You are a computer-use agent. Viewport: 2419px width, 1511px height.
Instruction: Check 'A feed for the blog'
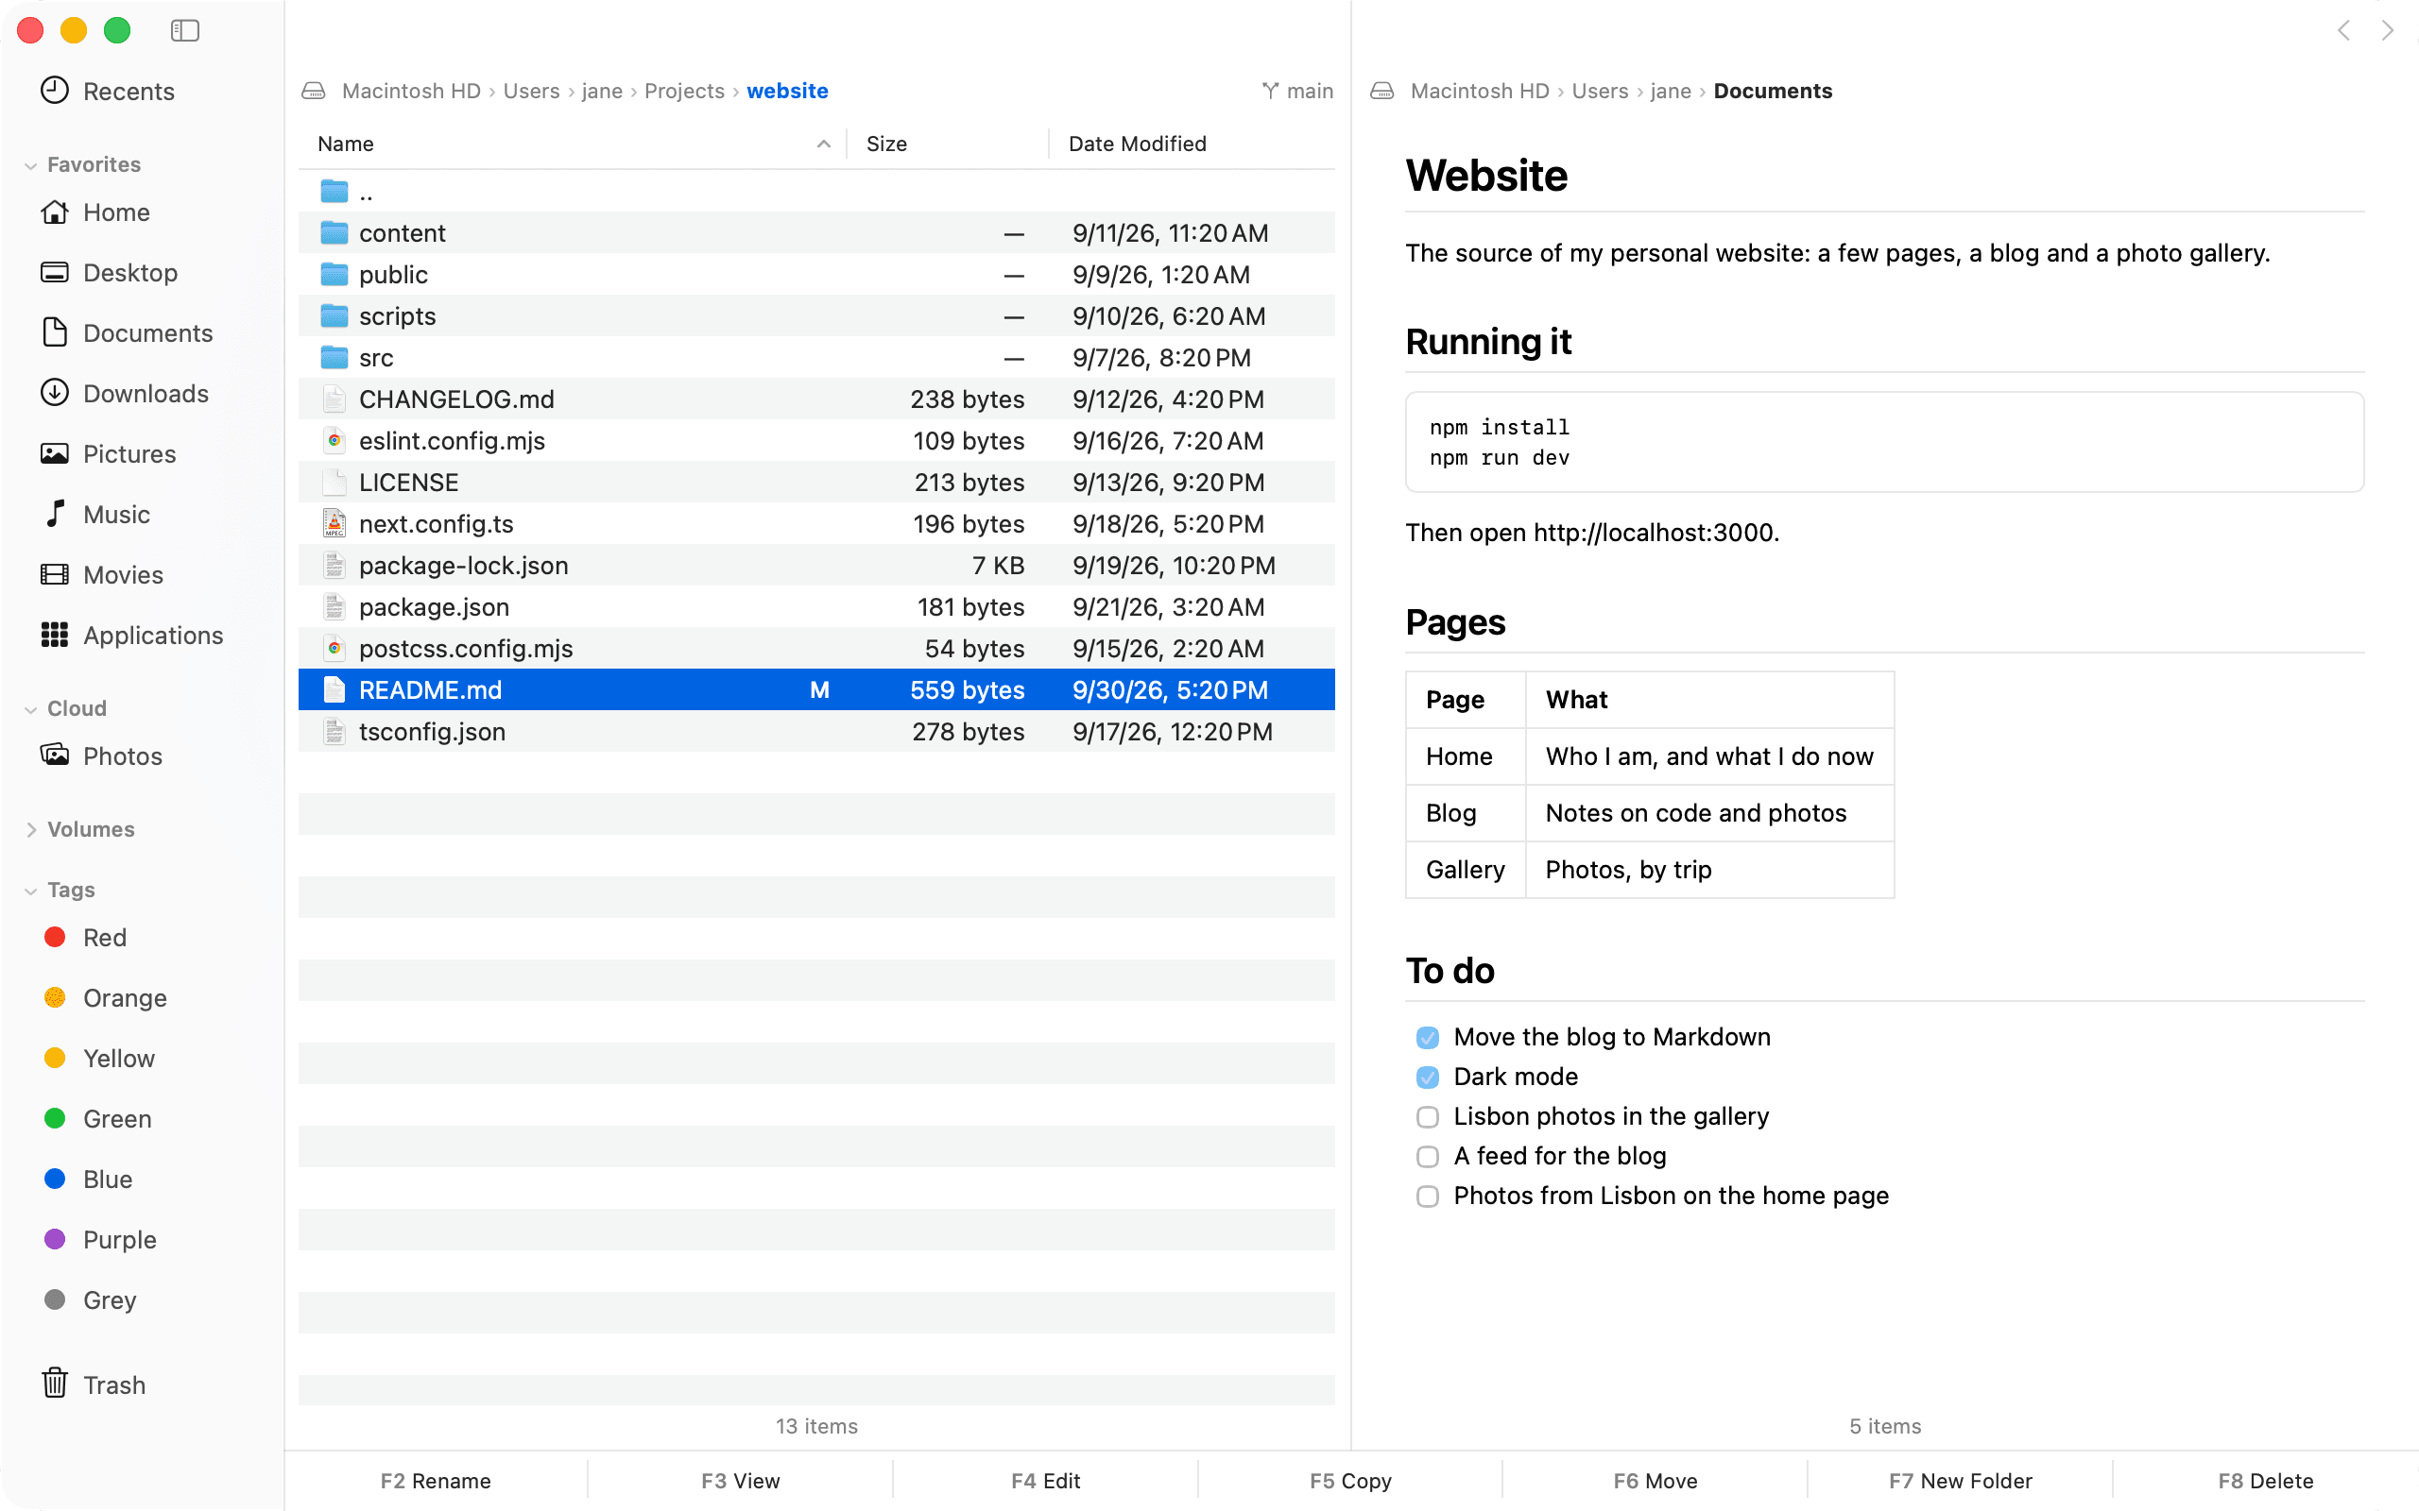pyautogui.click(x=1428, y=1156)
